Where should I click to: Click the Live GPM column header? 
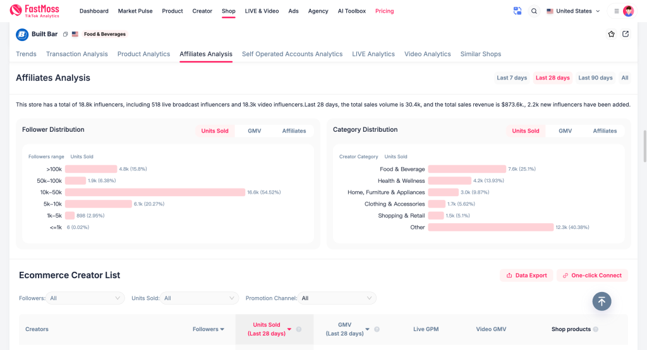(426, 329)
